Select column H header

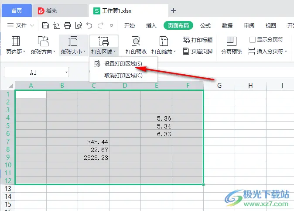(x=250, y=86)
